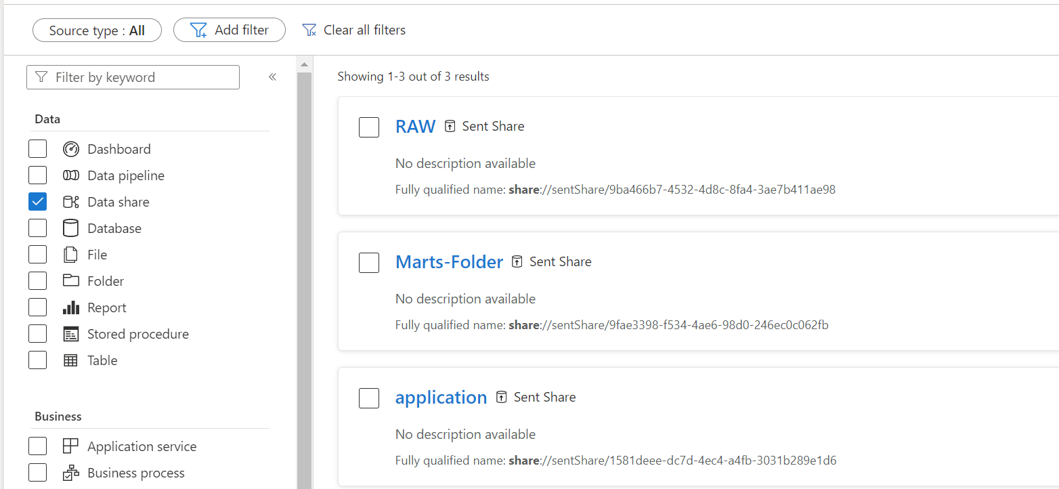Check the Application service checkbox
This screenshot has width=1059, height=489.
[x=38, y=446]
